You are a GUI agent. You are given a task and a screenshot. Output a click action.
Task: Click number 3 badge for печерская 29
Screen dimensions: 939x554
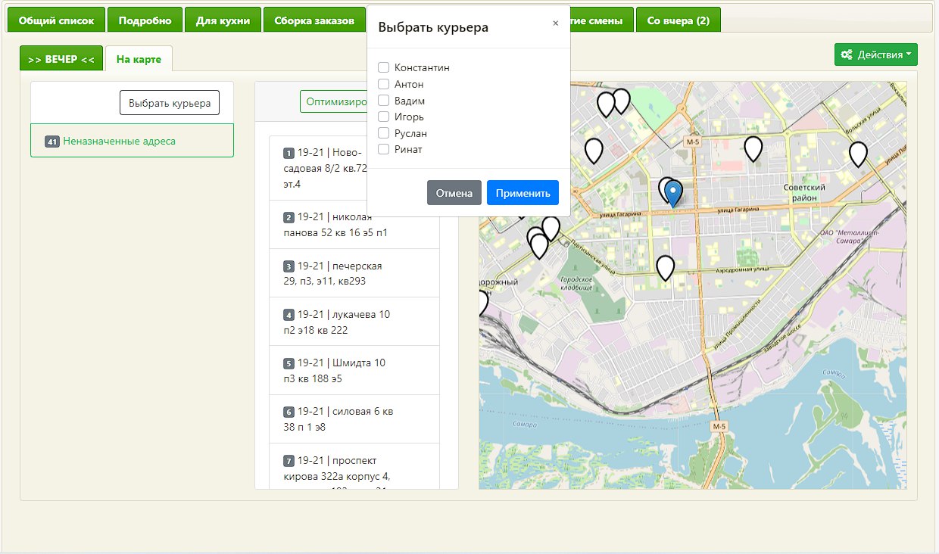click(289, 266)
